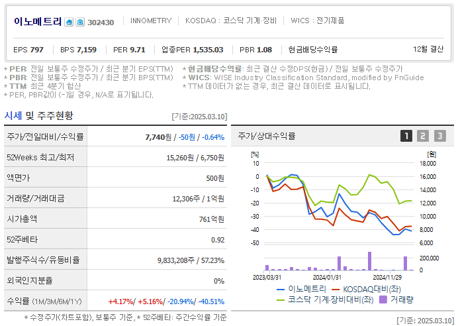Click the 수익률 (1M/3M/6M/1Y) row label
The height and width of the screenshot is (326, 456).
tap(44, 301)
